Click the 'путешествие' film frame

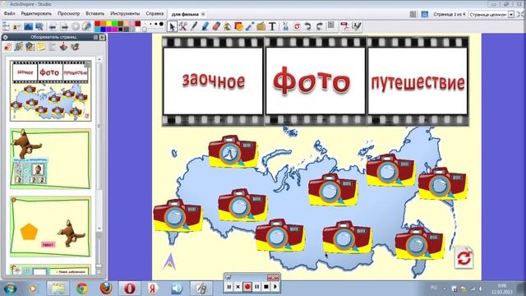[x=418, y=81]
